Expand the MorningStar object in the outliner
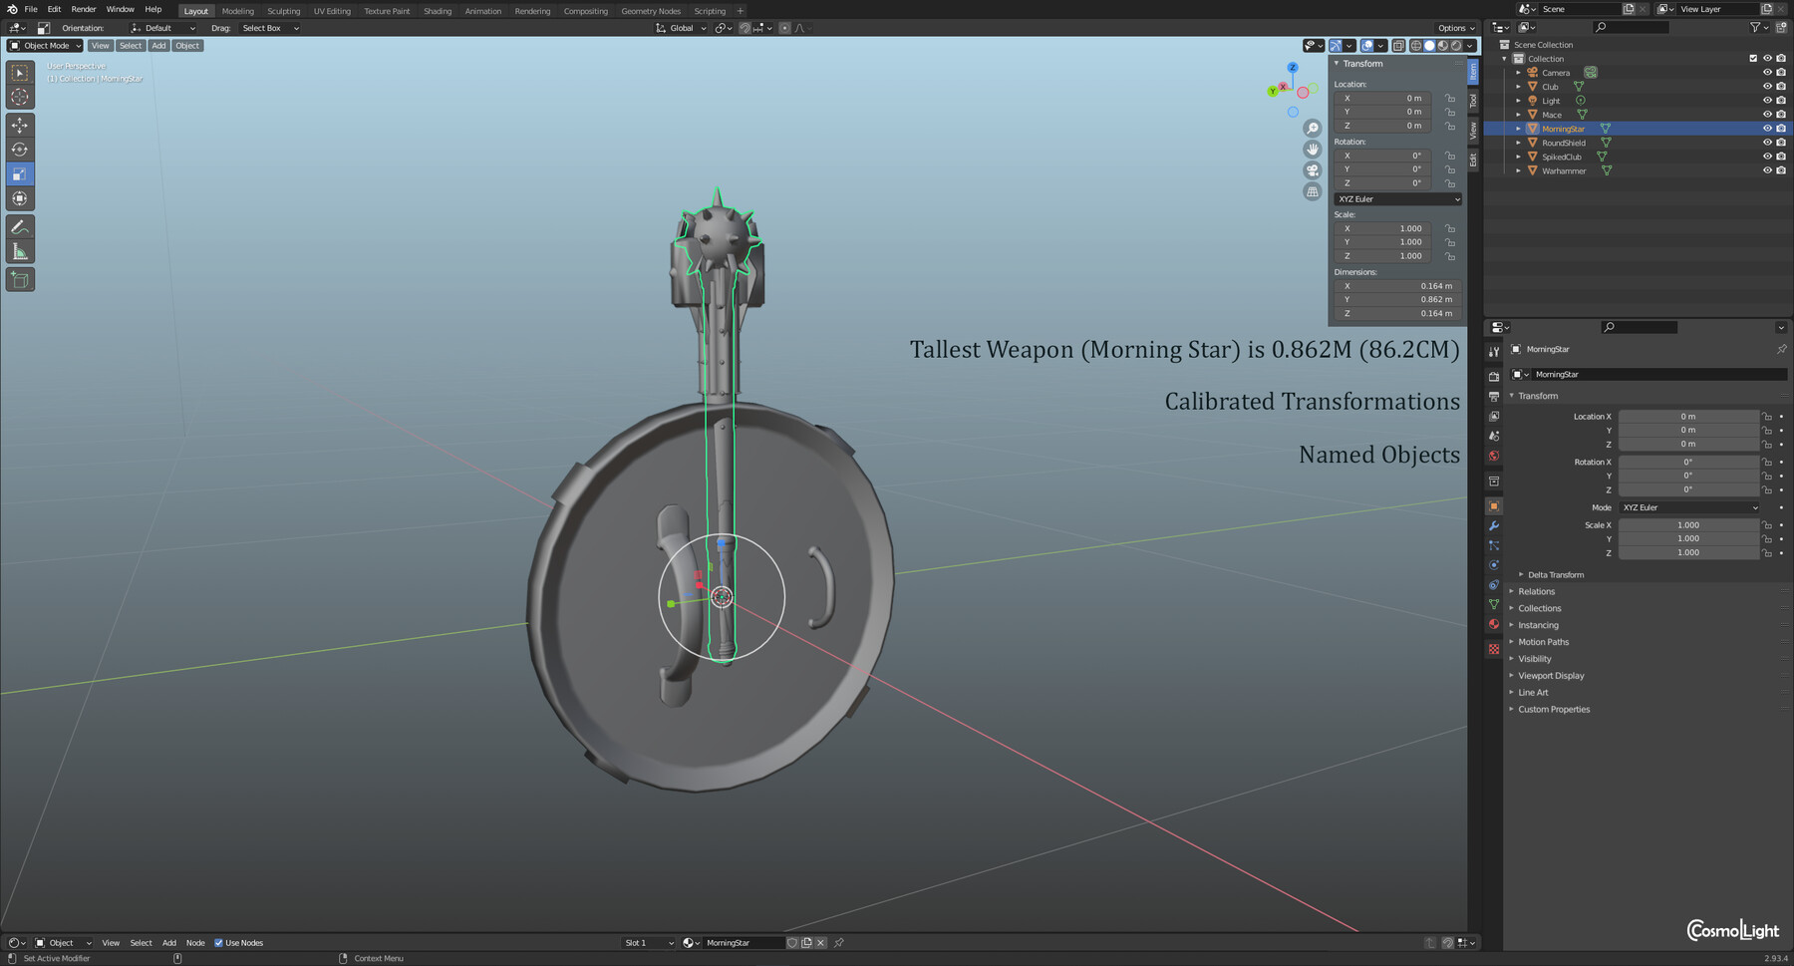The height and width of the screenshot is (966, 1794). (x=1519, y=129)
